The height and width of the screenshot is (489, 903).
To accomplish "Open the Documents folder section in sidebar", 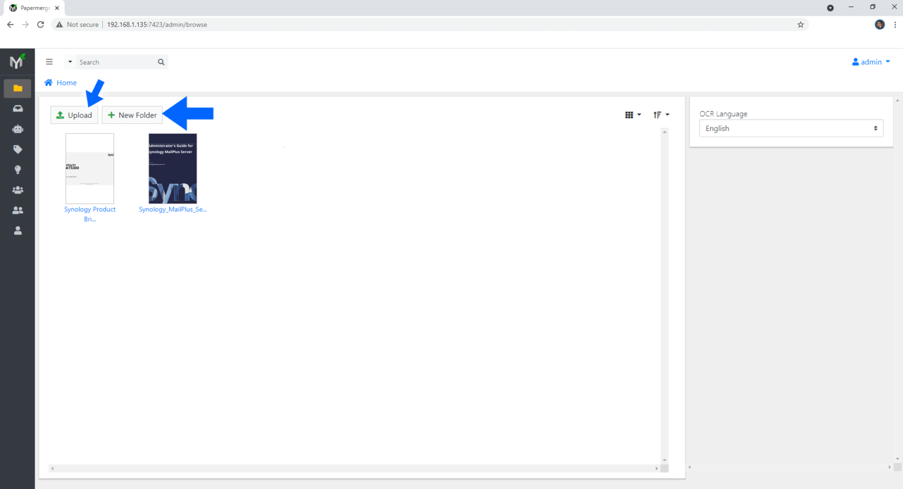I will [x=17, y=88].
